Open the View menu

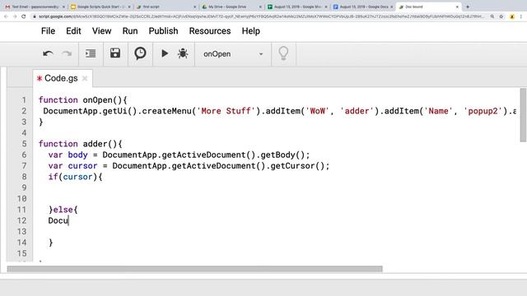[101, 31]
